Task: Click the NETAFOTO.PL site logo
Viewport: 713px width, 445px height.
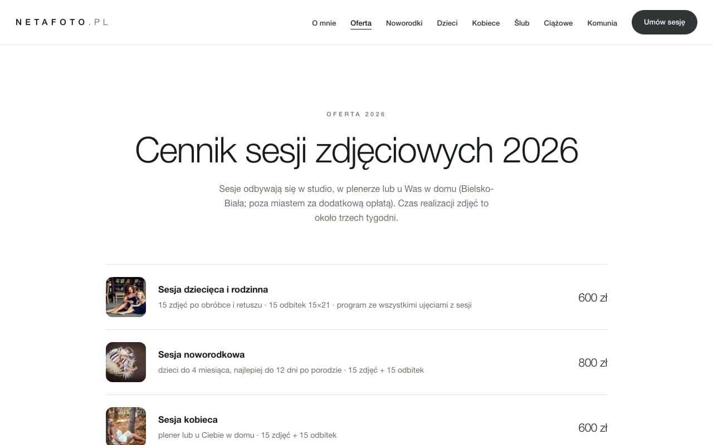Action: point(62,22)
